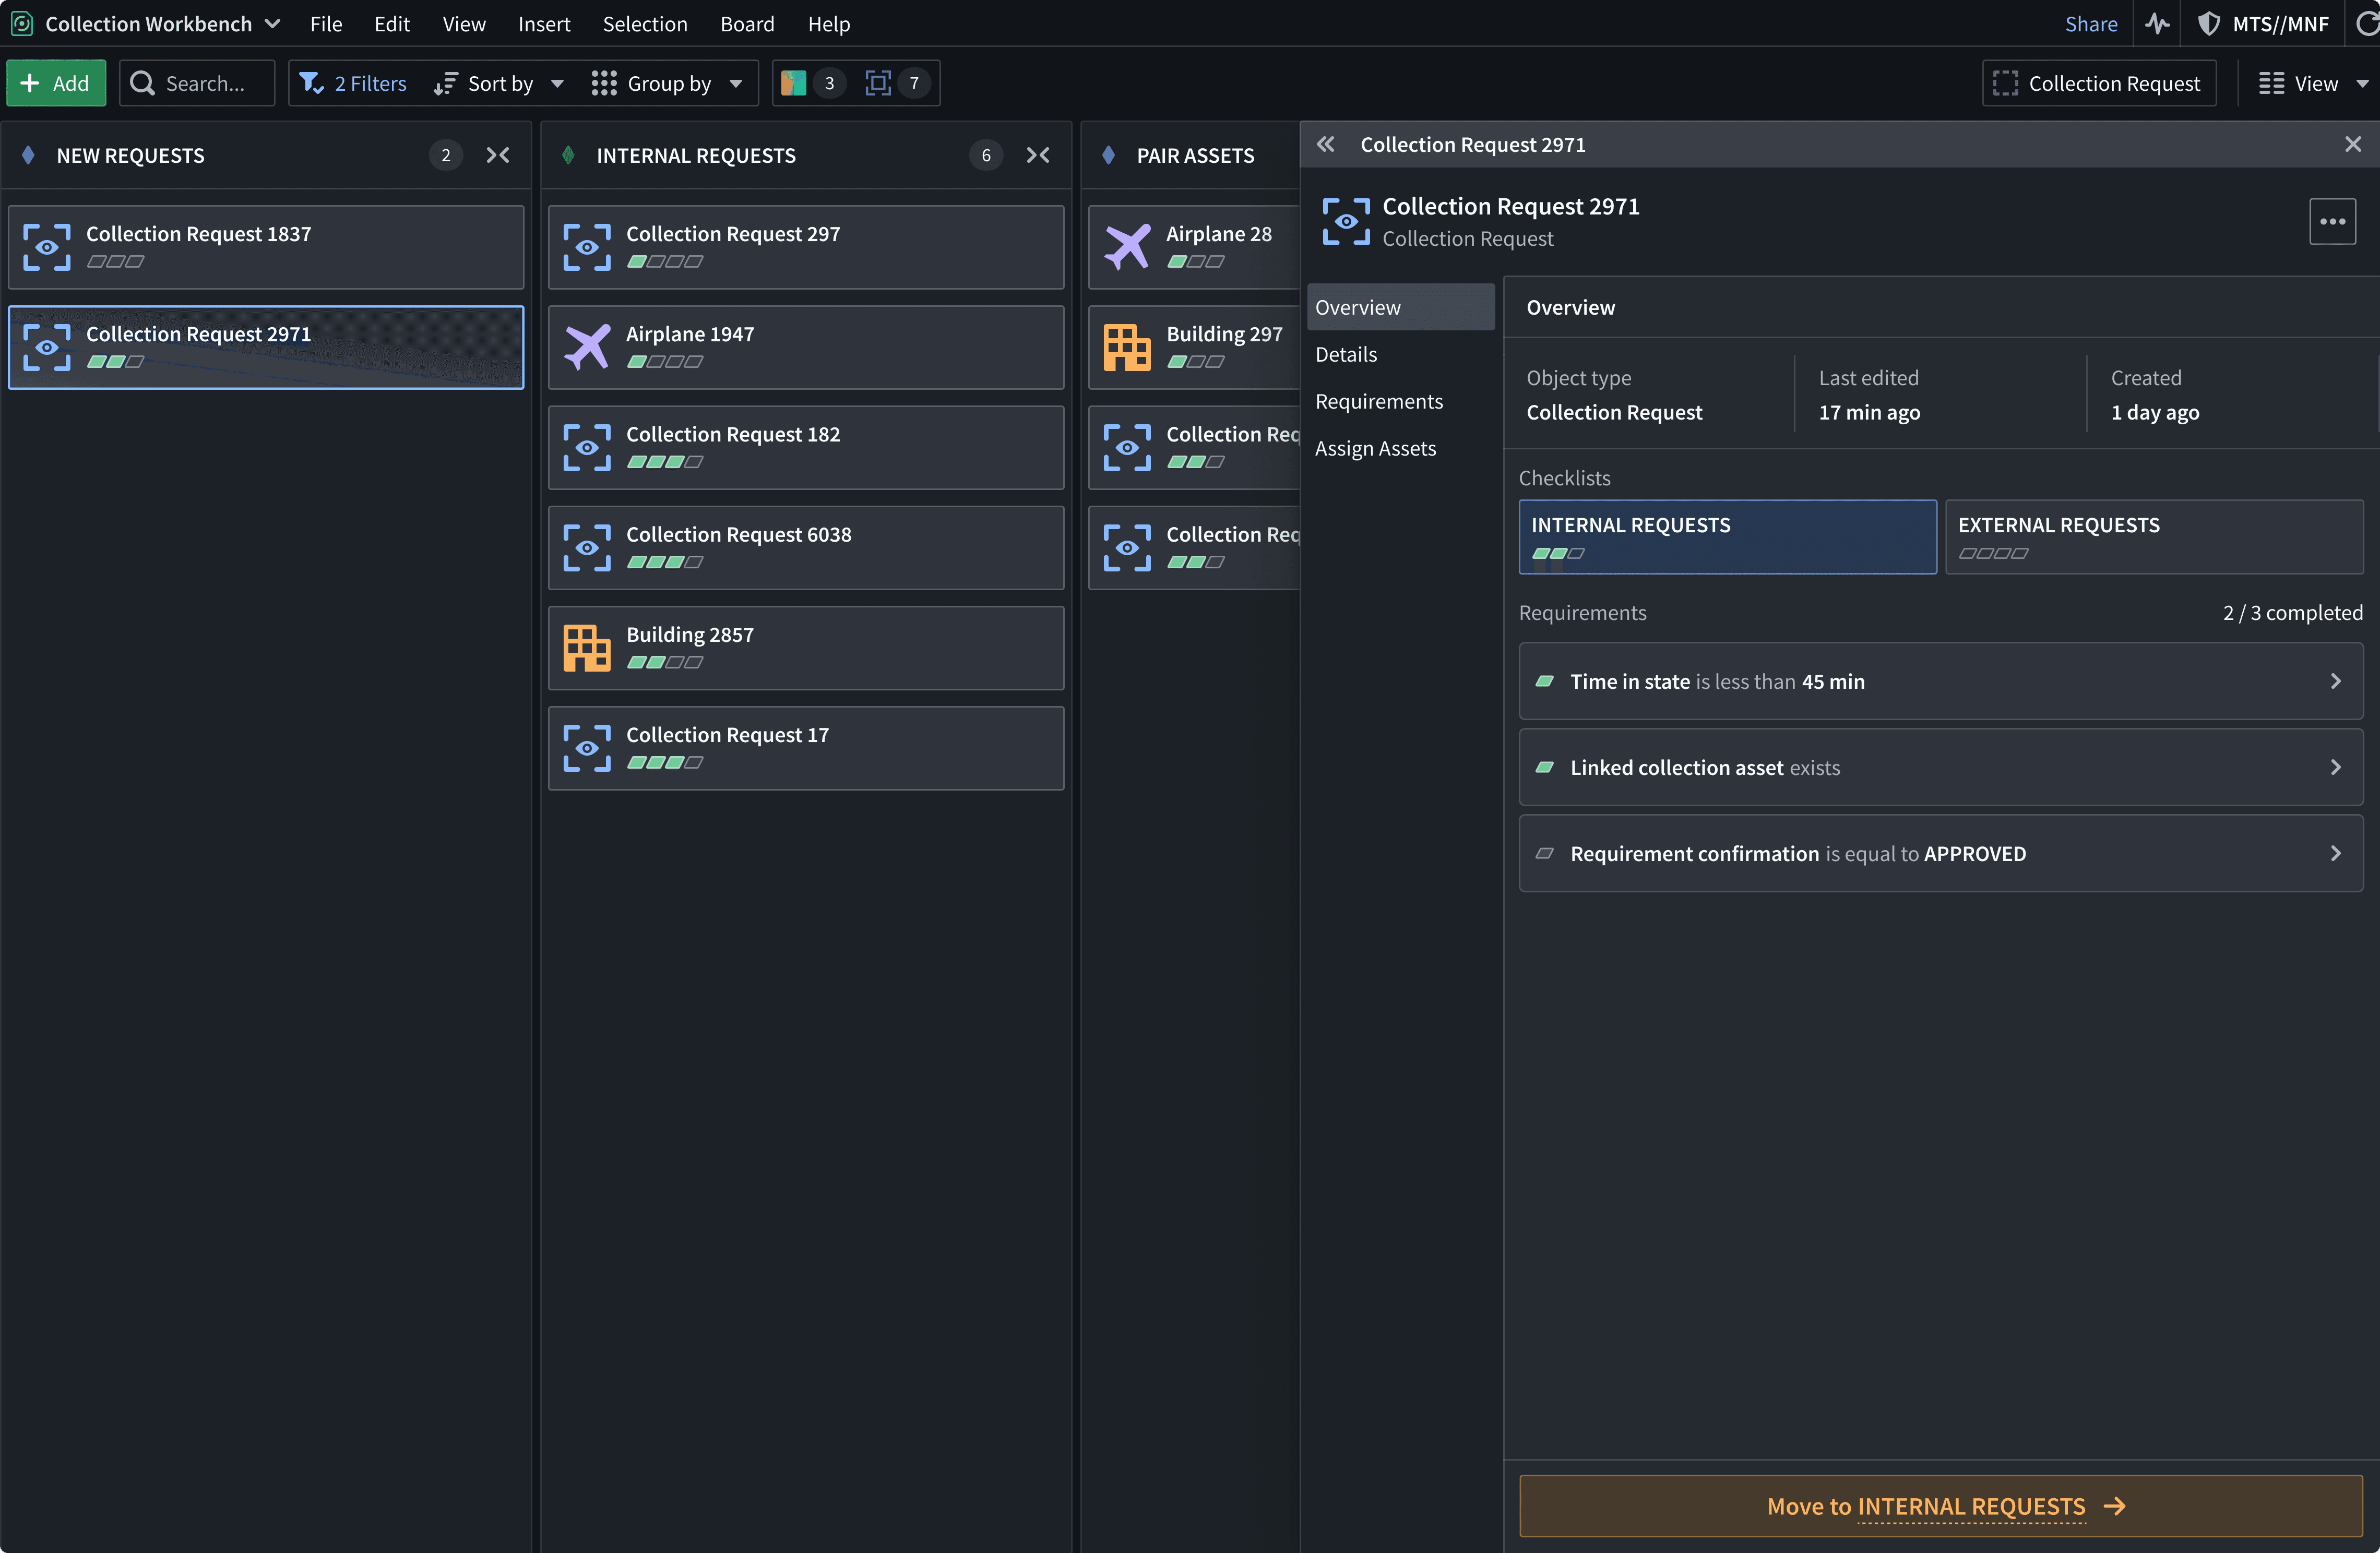Open the Group by dropdown
The height and width of the screenshot is (1553, 2380).
667,83
